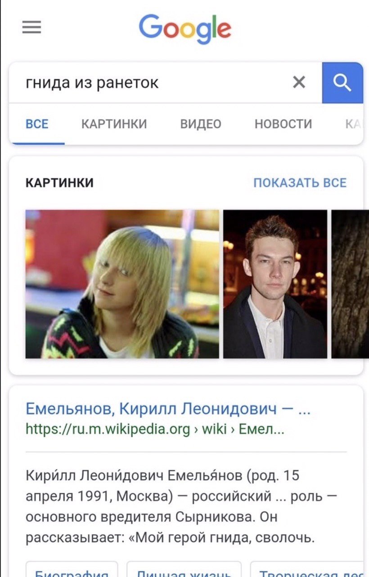369x577 pixels.
Task: Open the partially visible tab after НОВОСТИ
Action: 353,124
